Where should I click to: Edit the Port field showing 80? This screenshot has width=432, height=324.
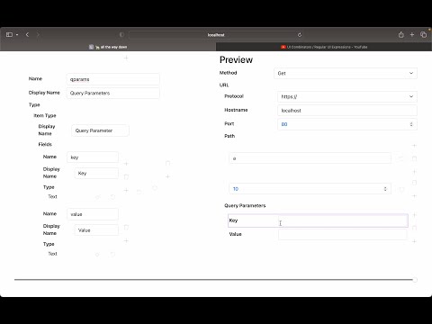[347, 124]
